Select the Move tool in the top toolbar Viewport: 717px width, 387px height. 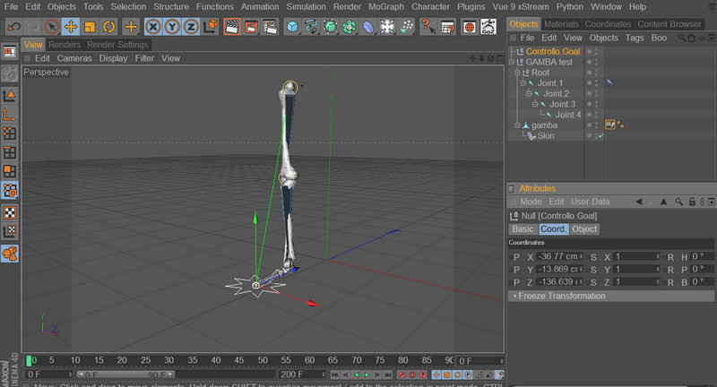[71, 27]
